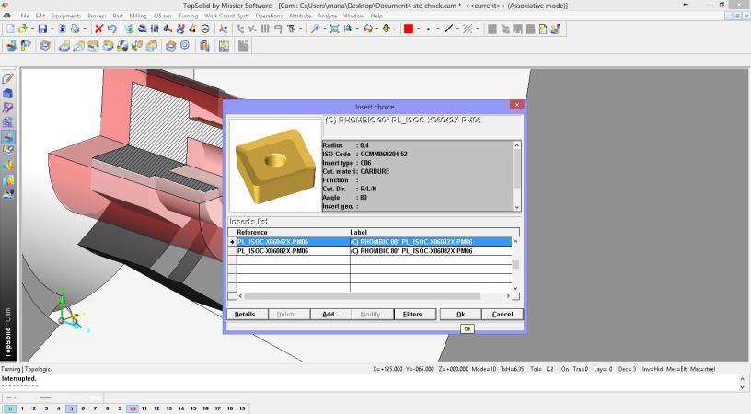Click the yellow note document icon in top toolbar
This screenshot has width=751, height=414.
click(543, 29)
